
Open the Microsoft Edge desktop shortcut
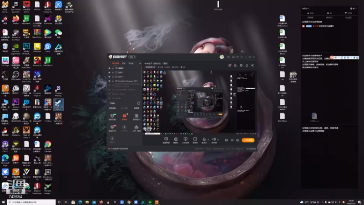5,160
